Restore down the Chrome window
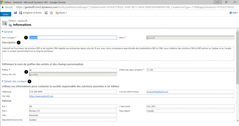The height and width of the screenshot is (126, 239). click(226, 2)
